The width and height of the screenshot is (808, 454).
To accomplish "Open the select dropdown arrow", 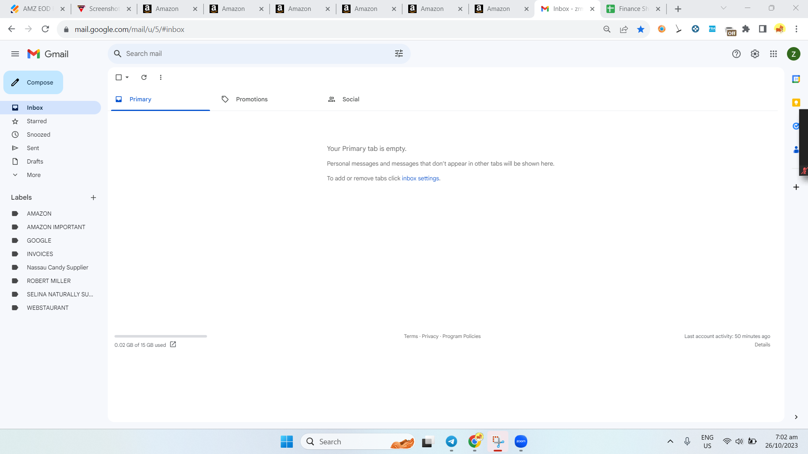I will point(127,77).
